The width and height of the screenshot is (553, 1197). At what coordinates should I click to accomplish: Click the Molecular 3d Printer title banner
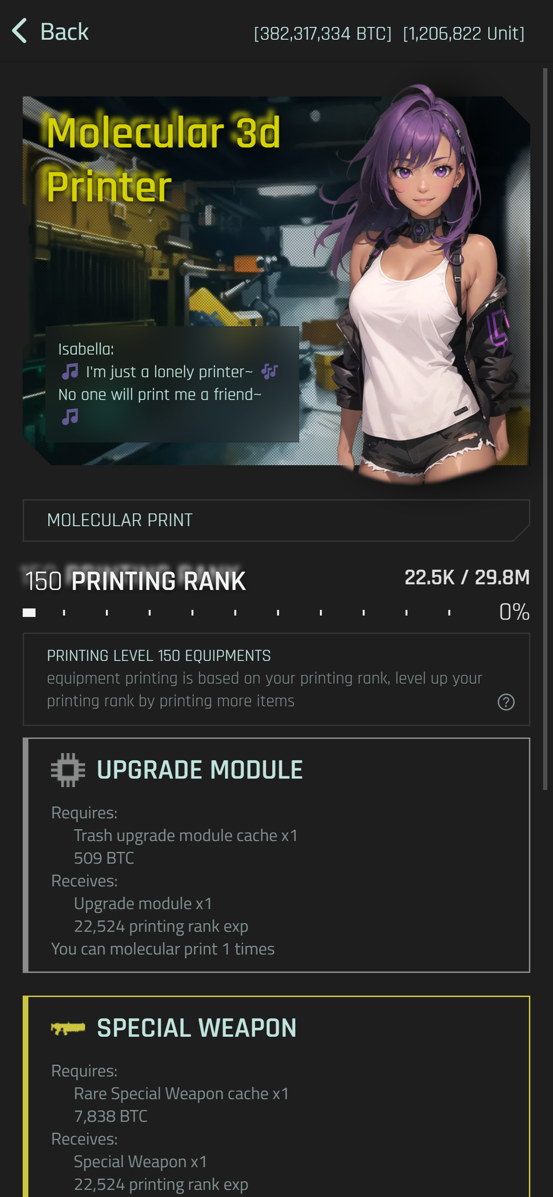point(164,159)
